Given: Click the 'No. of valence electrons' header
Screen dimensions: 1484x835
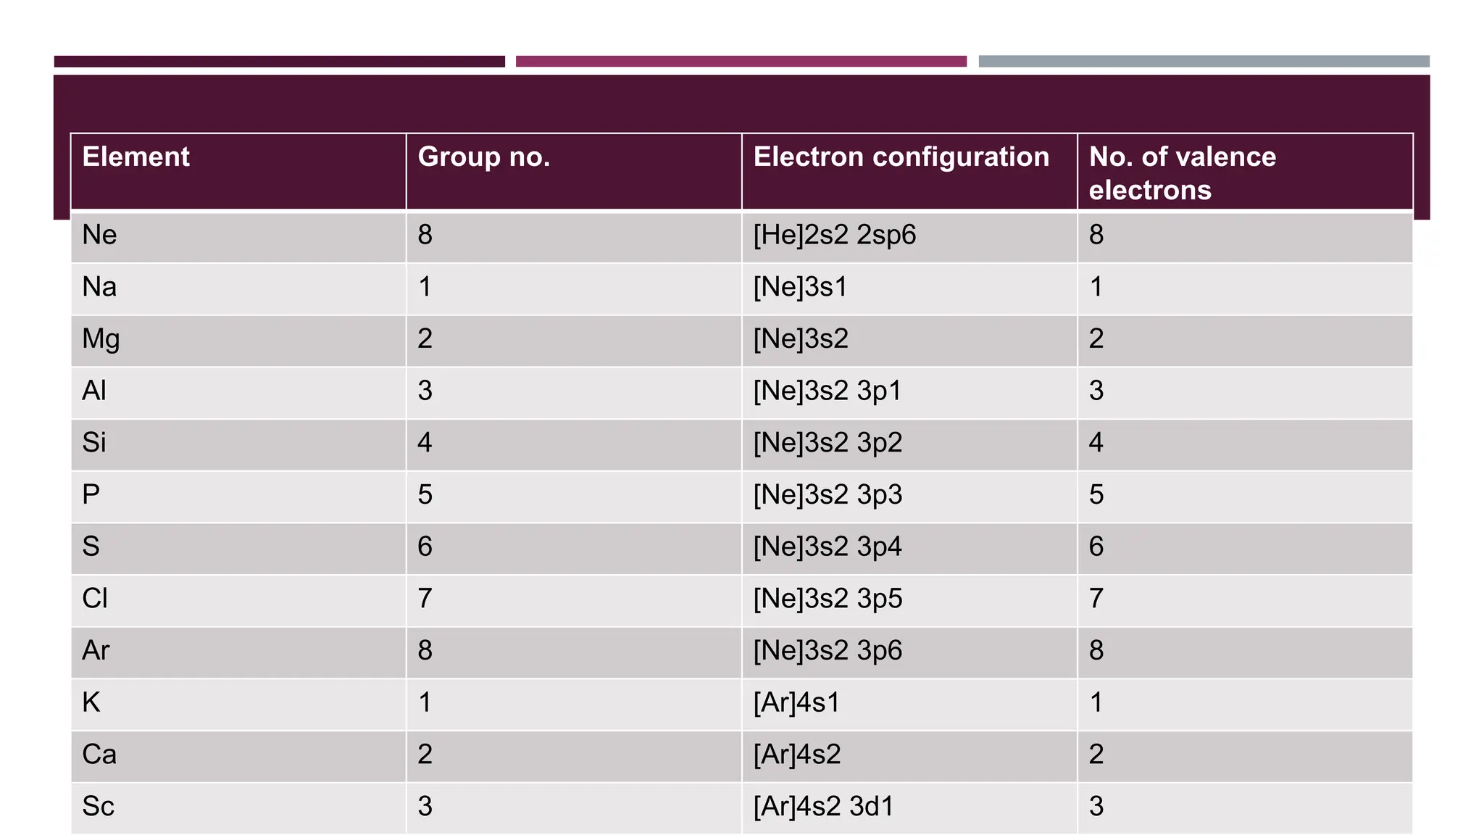Looking at the screenshot, I should tap(1183, 173).
